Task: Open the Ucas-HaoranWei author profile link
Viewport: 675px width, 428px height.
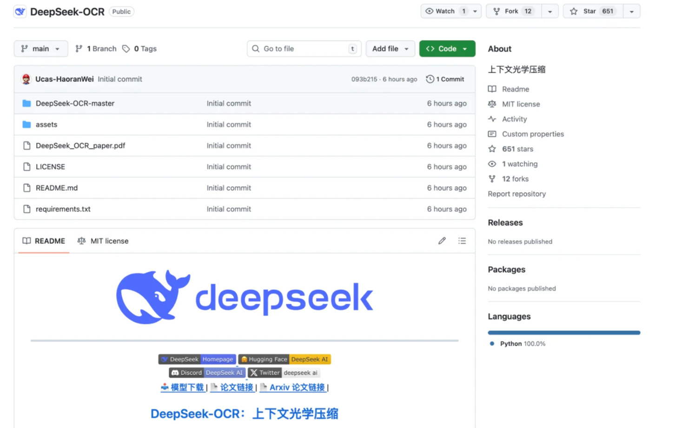Action: click(x=65, y=79)
